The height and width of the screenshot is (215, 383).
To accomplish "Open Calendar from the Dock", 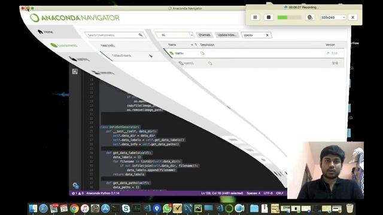I will [64, 208].
